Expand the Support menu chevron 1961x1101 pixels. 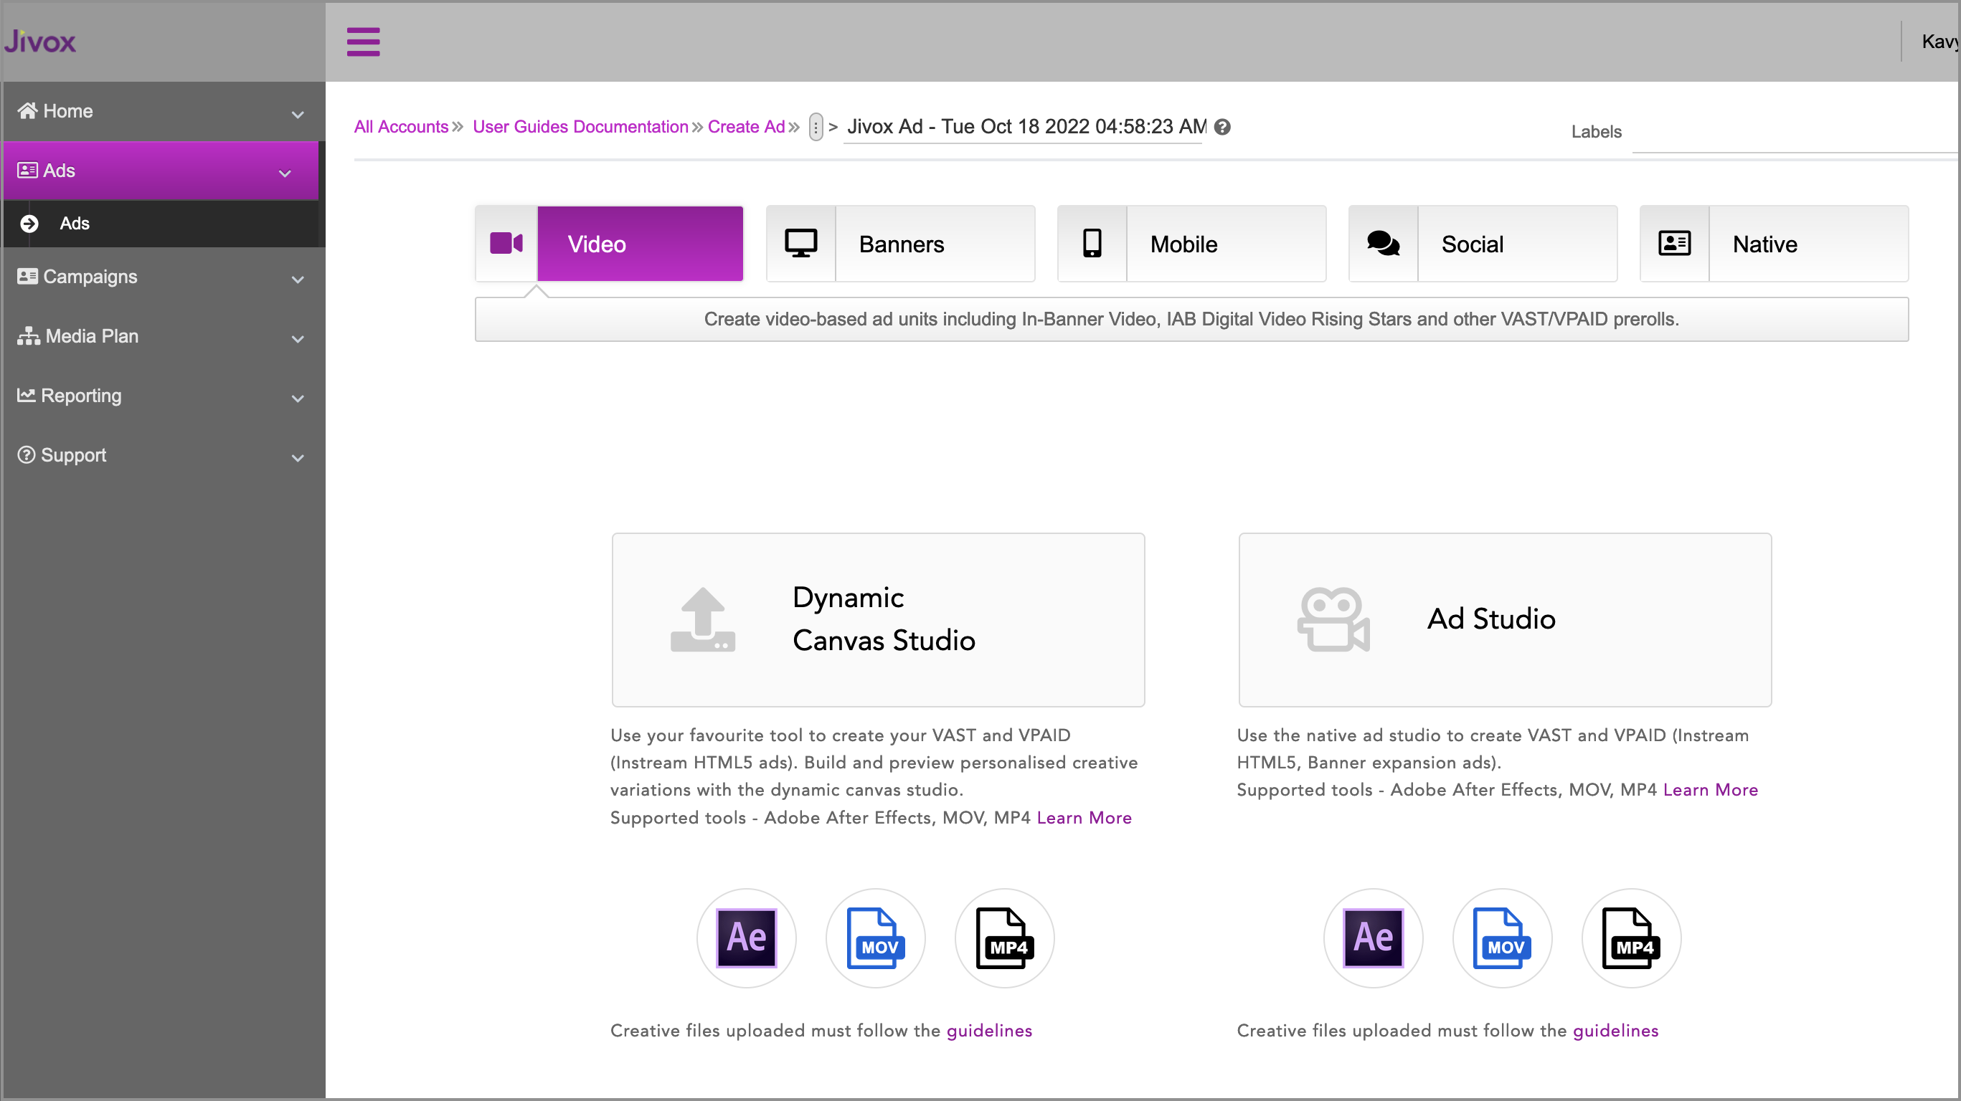coord(298,458)
